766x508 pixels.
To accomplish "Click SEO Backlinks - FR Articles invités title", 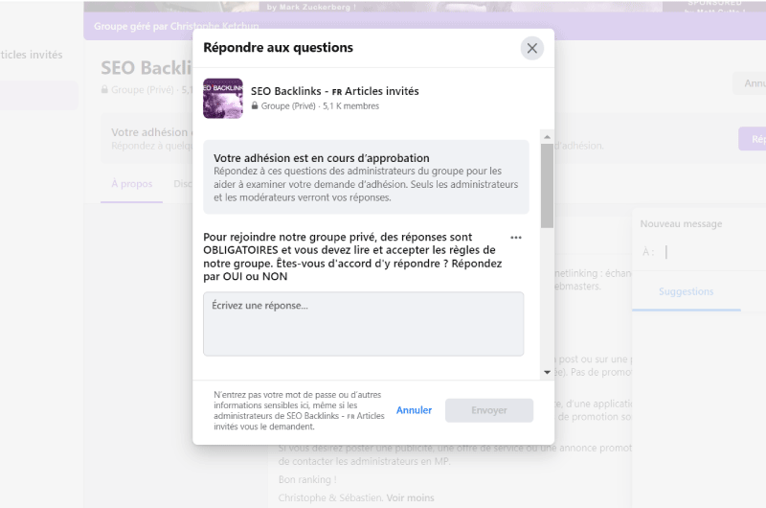I will (x=334, y=91).
